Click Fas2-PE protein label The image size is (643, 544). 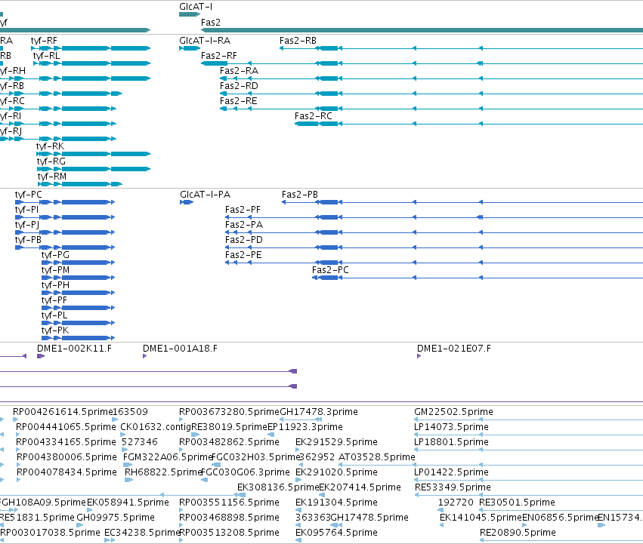[x=243, y=255]
